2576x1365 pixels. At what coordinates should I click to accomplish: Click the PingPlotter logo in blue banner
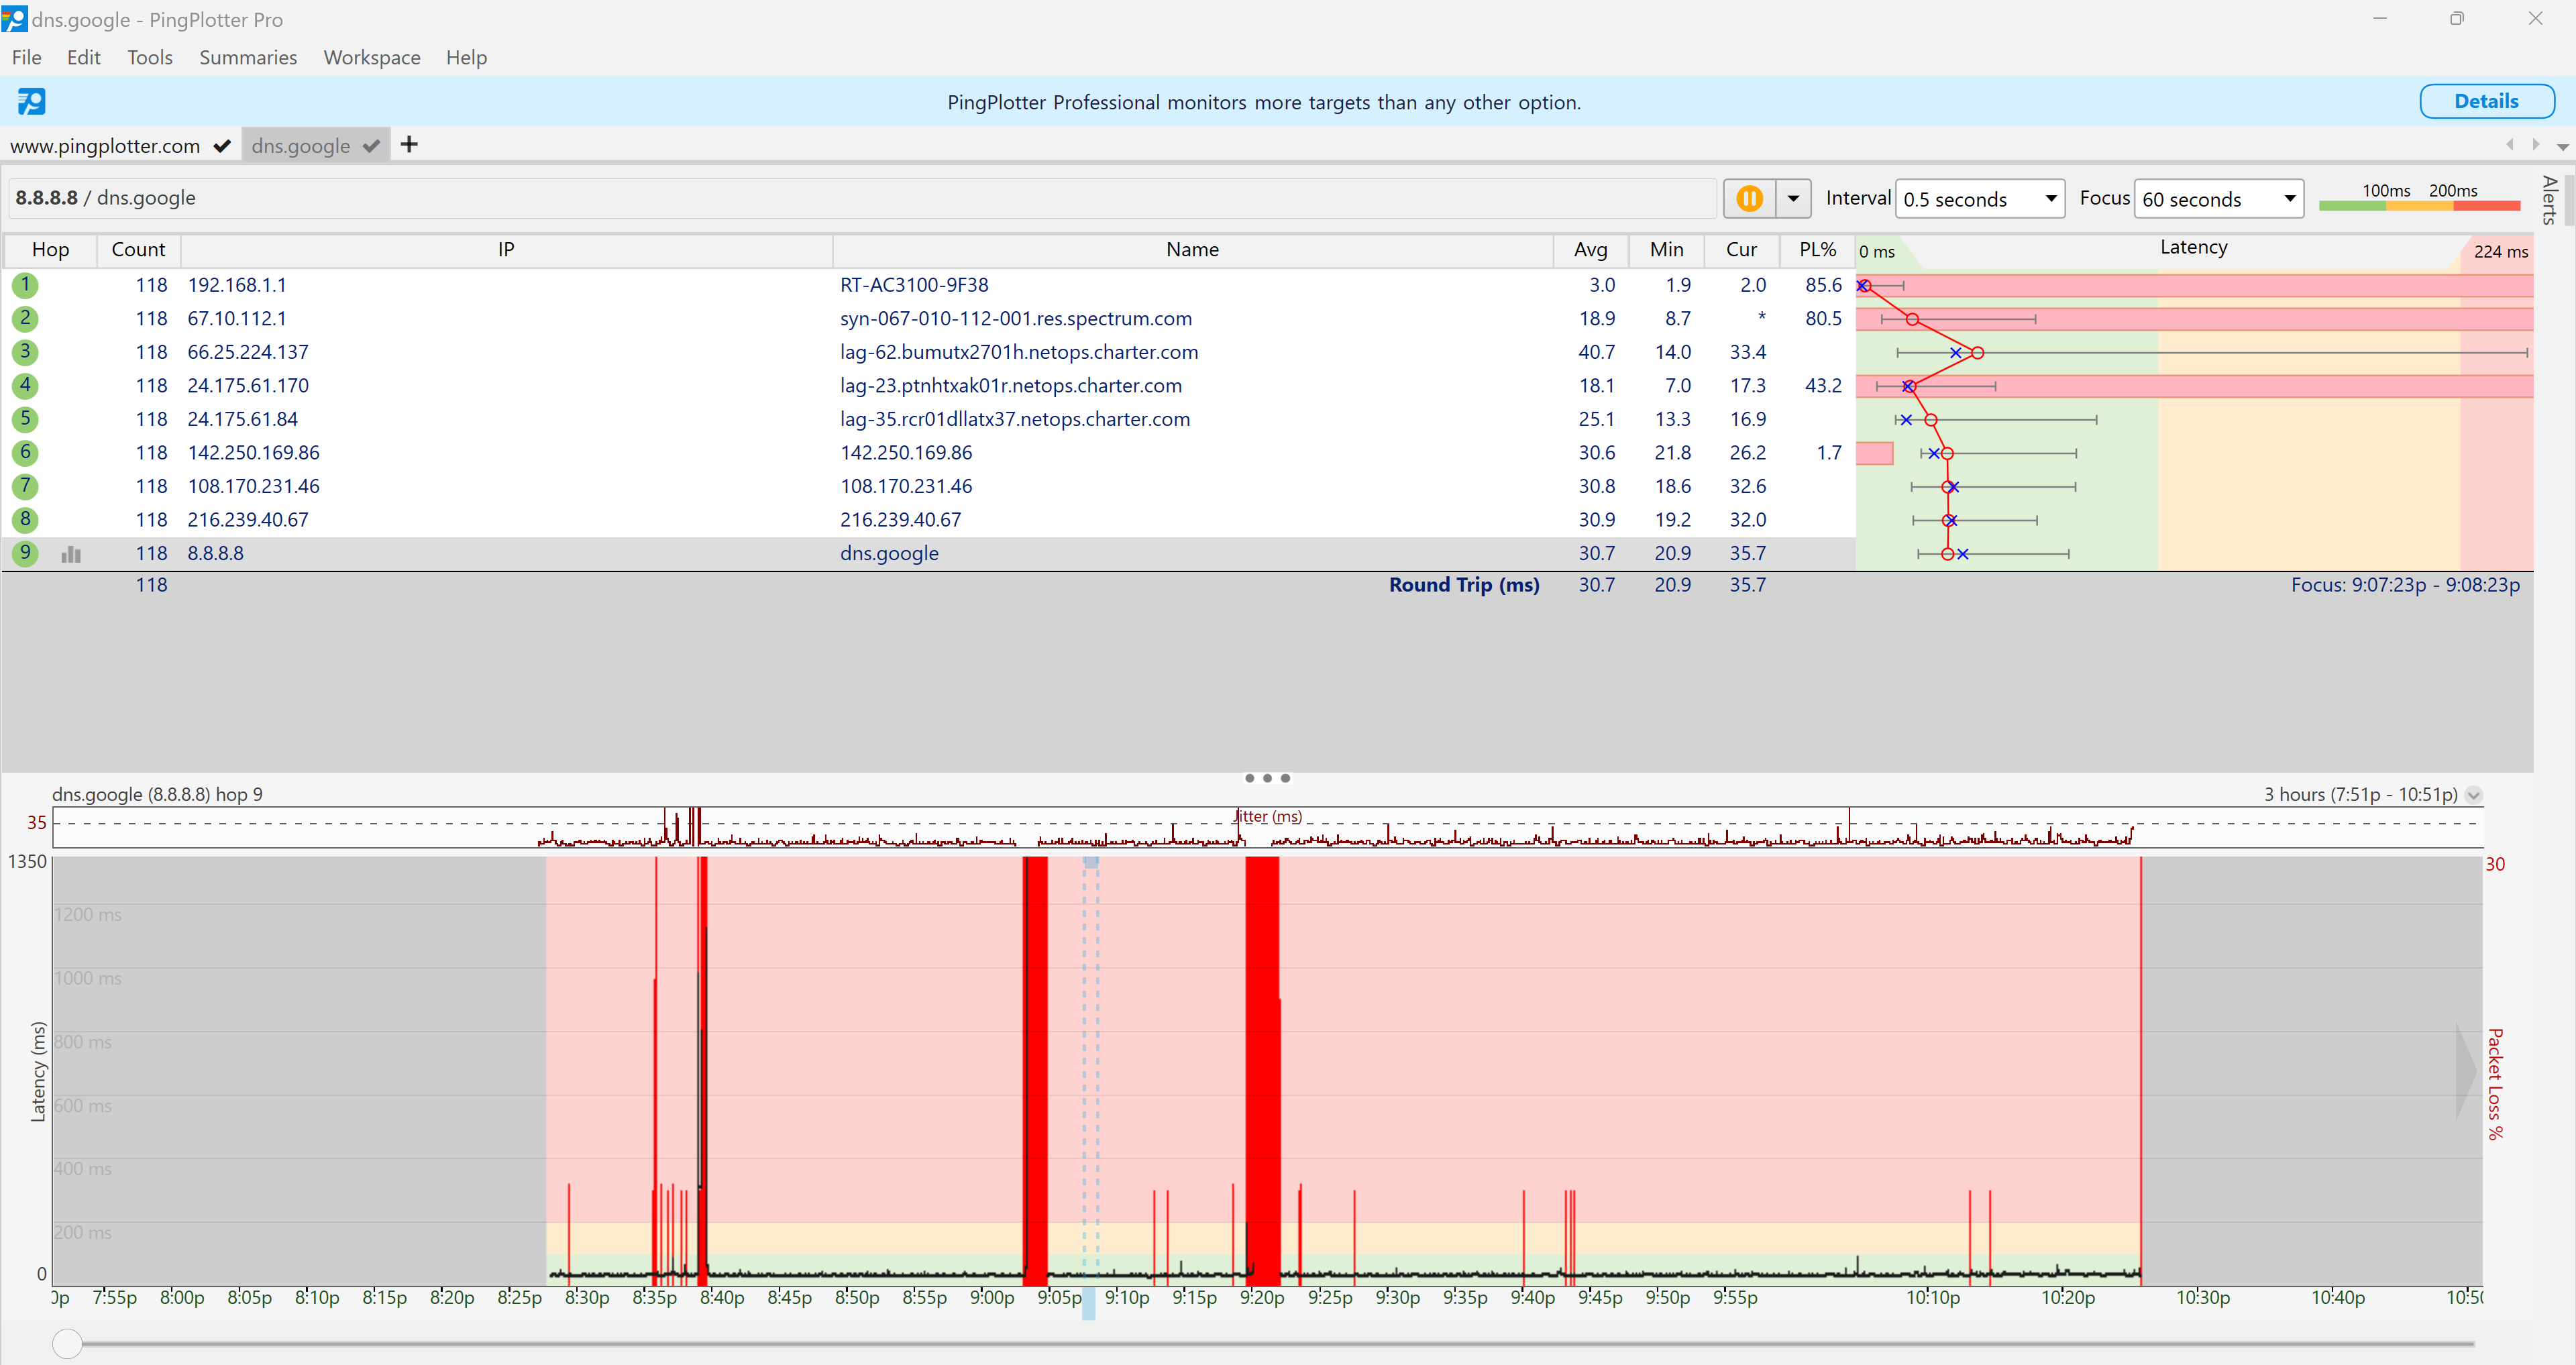coord(31,101)
